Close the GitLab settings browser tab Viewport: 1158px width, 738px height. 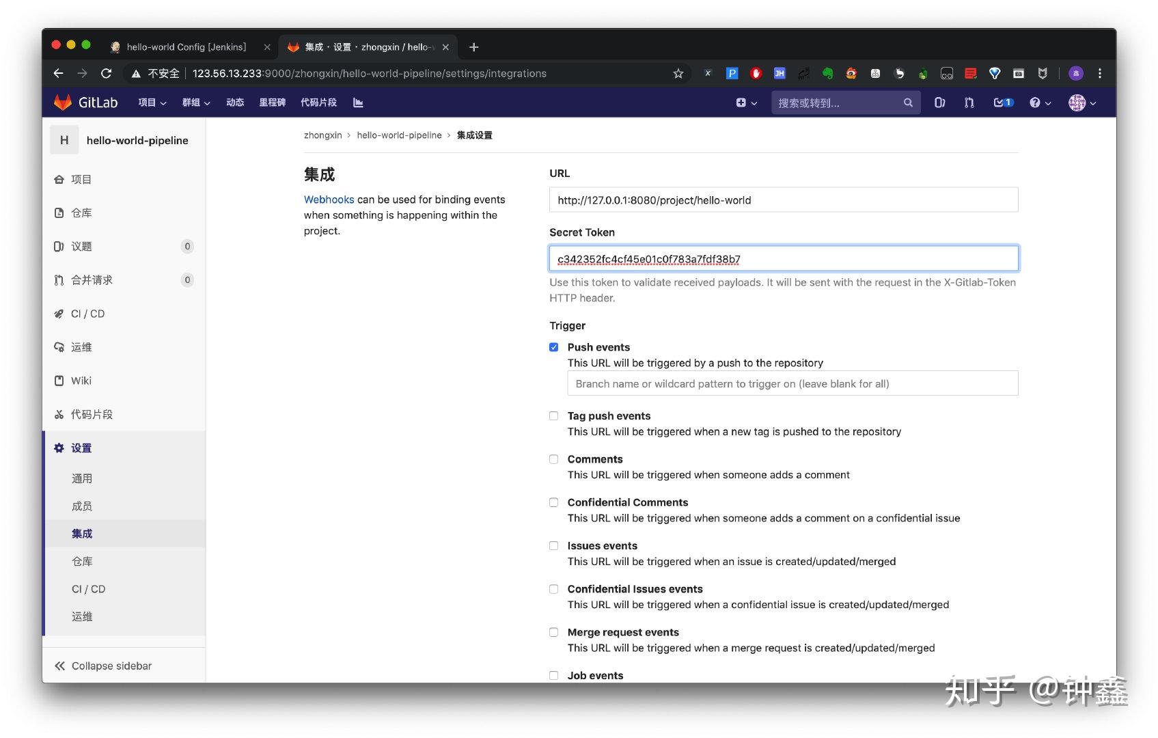point(445,47)
